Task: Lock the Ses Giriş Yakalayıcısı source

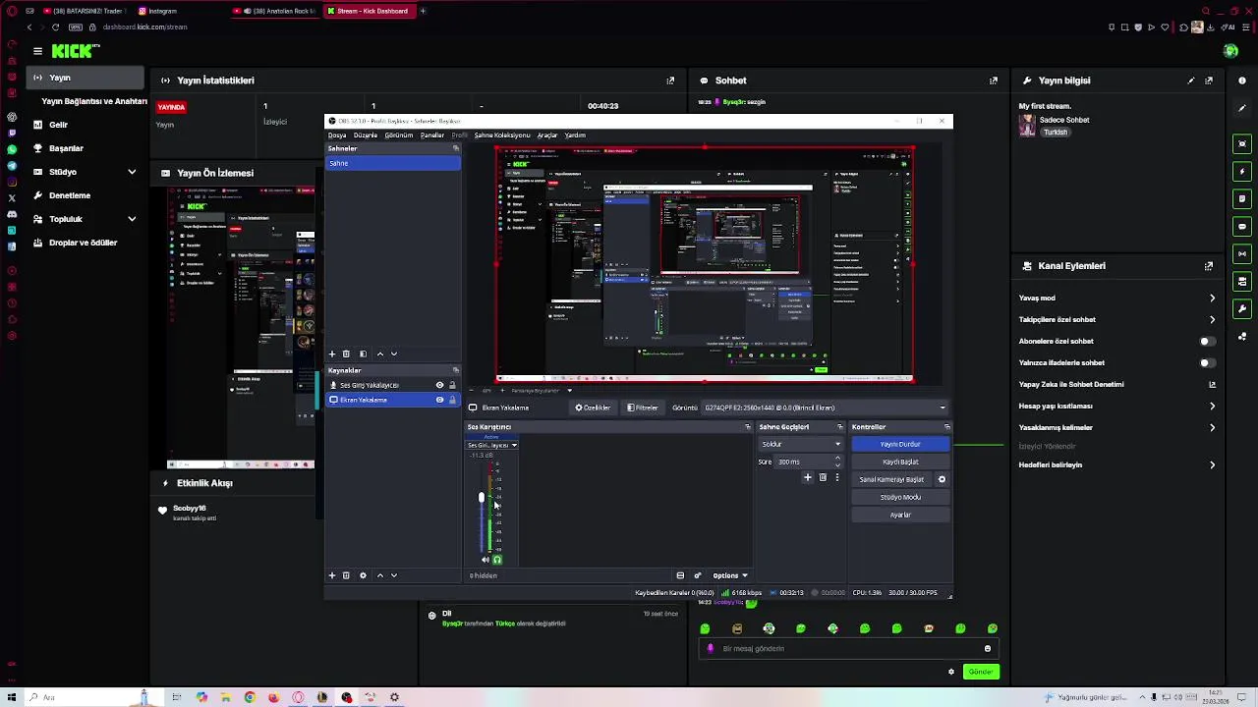Action: pos(452,385)
